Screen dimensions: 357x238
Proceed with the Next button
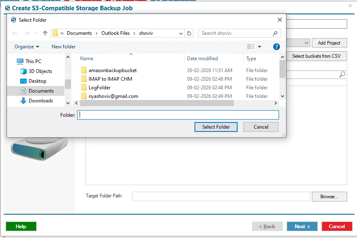[x=302, y=227]
